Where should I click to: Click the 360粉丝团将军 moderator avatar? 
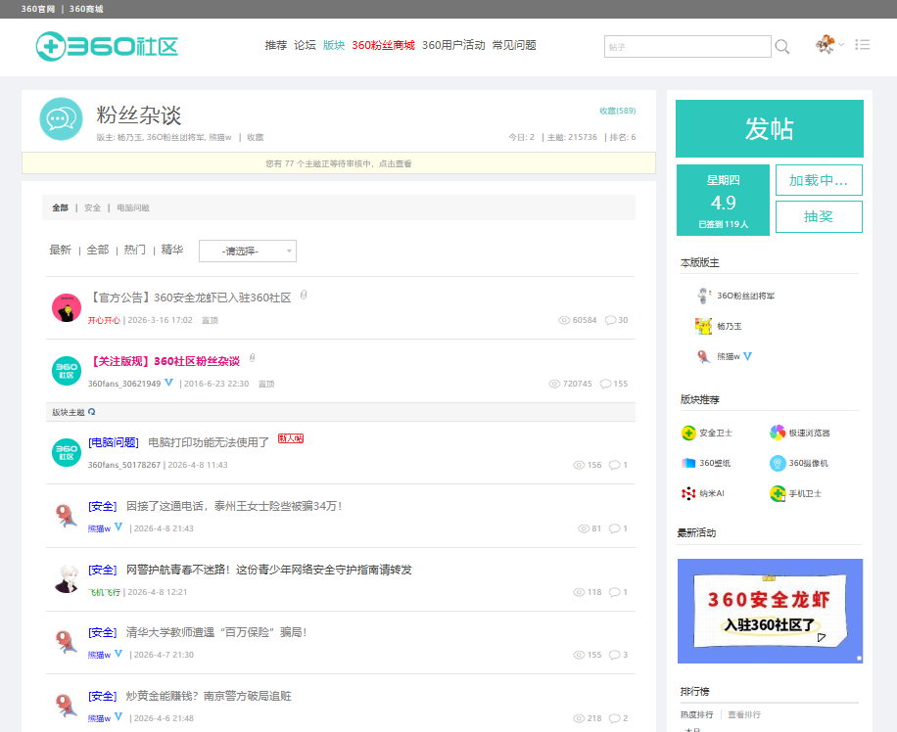click(703, 296)
